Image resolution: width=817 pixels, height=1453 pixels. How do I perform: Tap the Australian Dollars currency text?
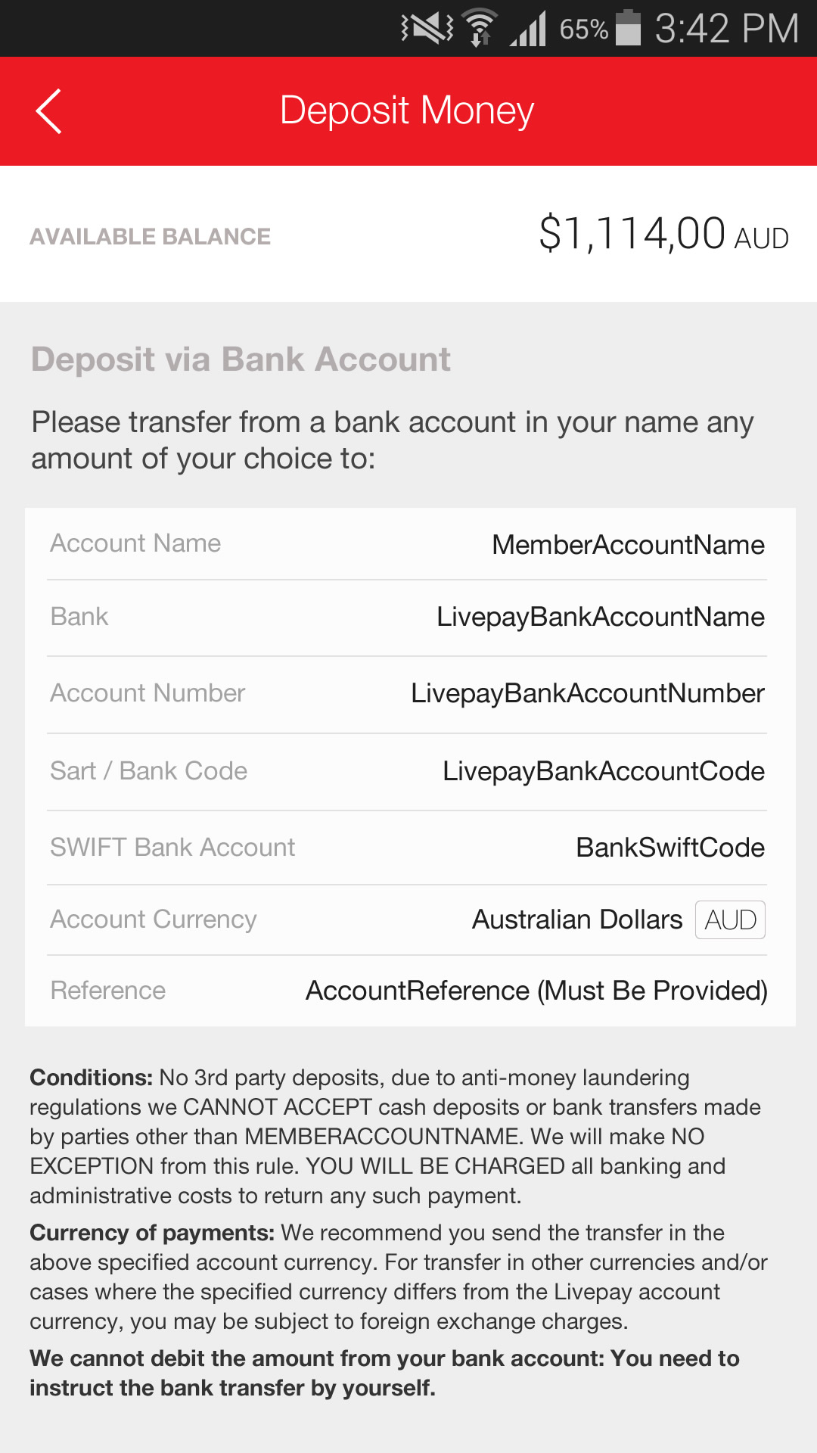click(577, 919)
